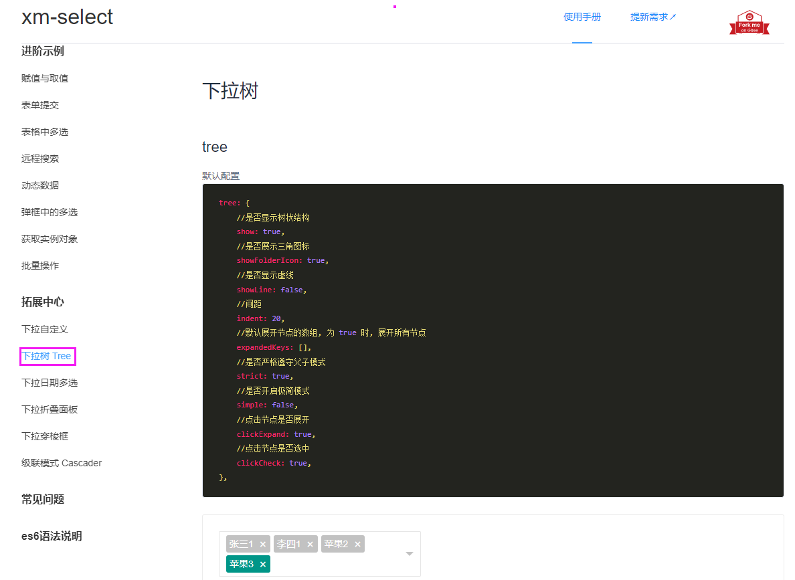
Task: Select 下拉树 Tree in the sidebar
Action: point(47,356)
